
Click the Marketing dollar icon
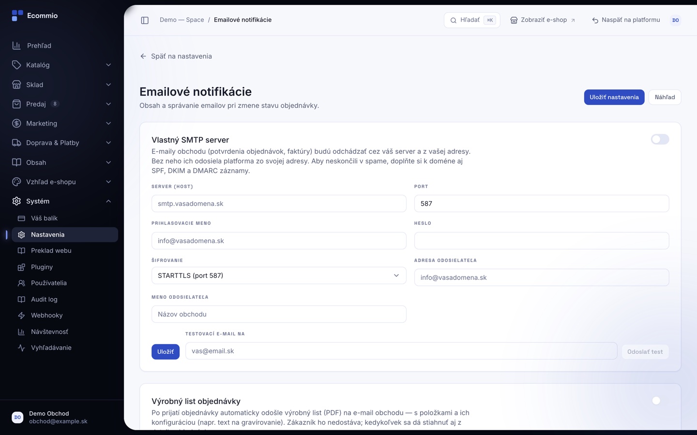16,123
